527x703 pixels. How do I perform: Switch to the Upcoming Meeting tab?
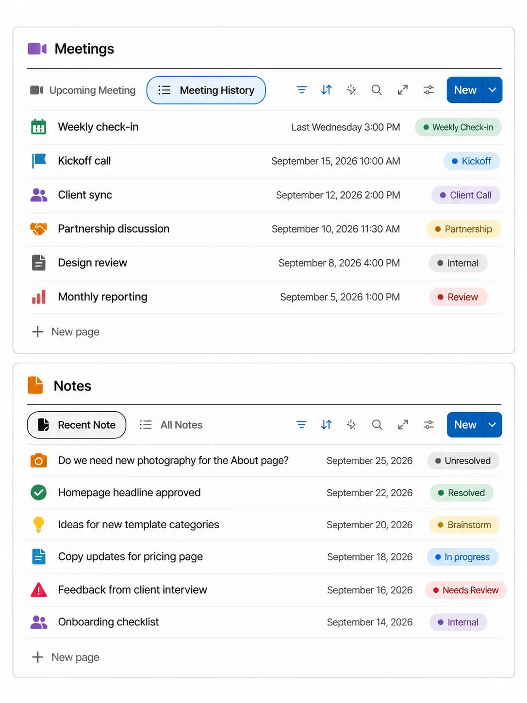pos(83,90)
